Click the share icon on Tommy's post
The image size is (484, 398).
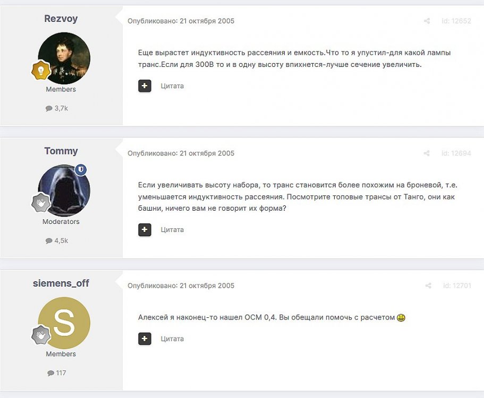[x=427, y=153]
